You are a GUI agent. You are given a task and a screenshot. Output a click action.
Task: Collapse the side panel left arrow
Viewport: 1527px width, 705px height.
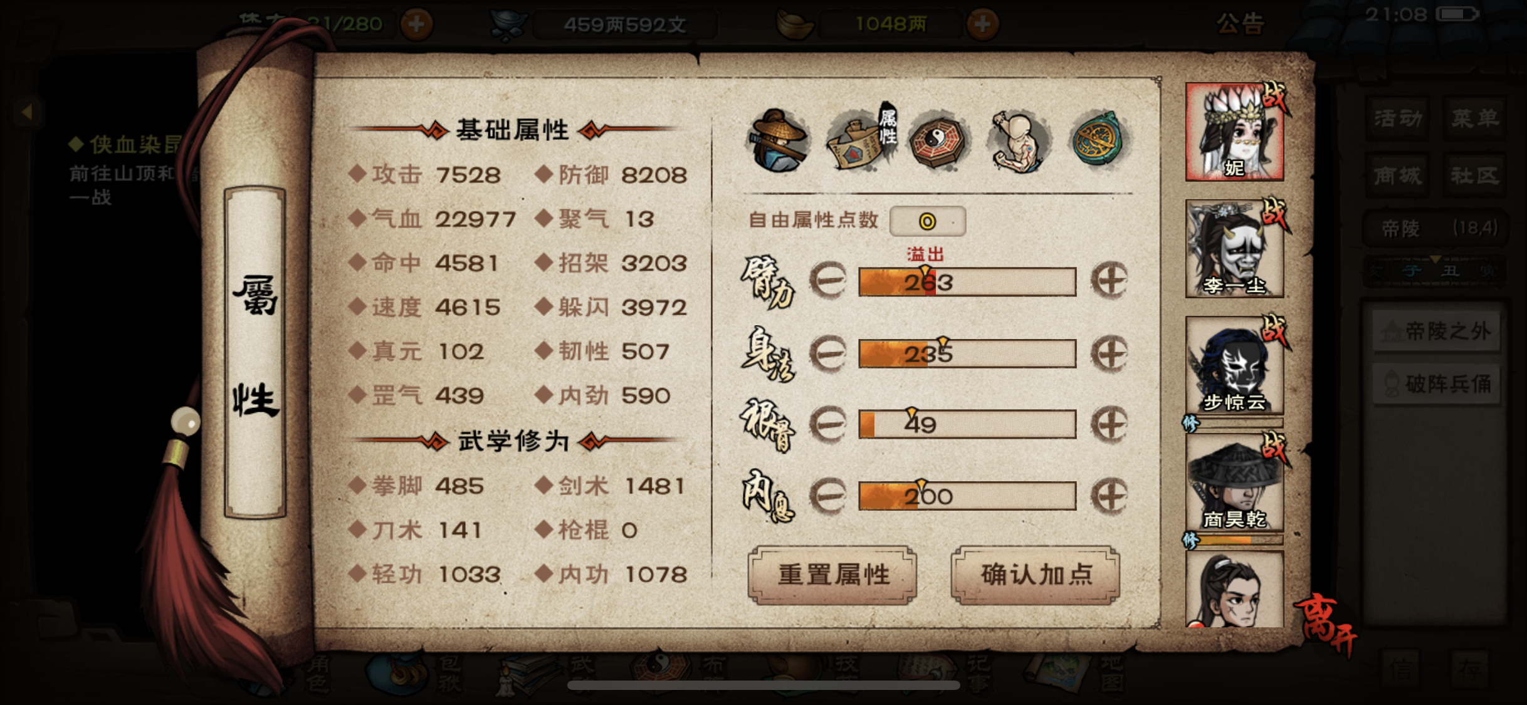27,112
